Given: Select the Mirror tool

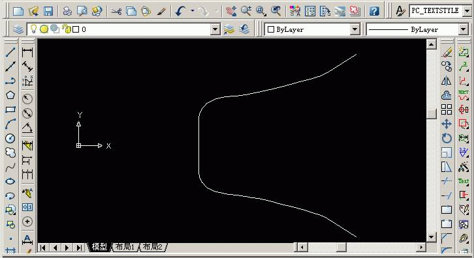Looking at the screenshot, I should coord(447,81).
